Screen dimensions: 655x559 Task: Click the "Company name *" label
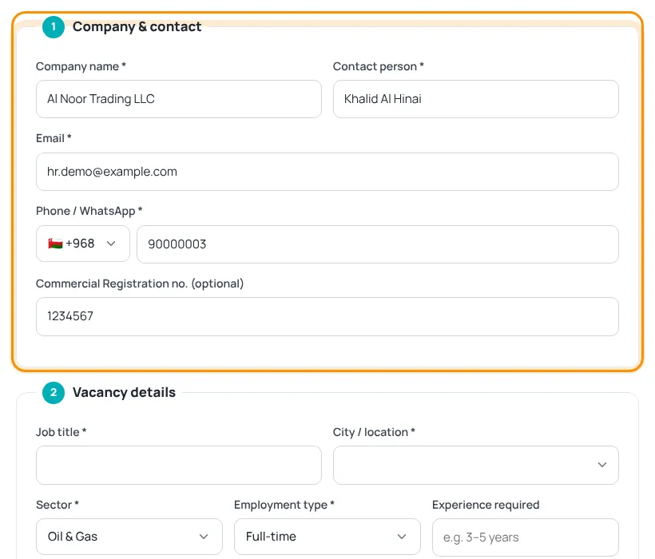point(81,66)
